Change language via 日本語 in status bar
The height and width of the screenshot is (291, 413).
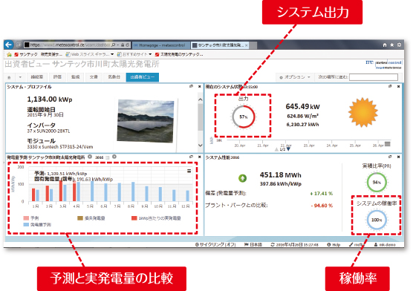253,245
